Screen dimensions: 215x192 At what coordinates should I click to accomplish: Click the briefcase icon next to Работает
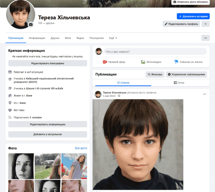[10, 72]
